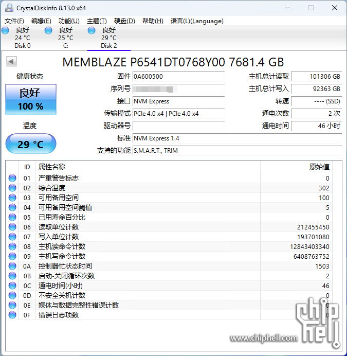
Task: Click the rotation speed value ---- (SSD)
Action: coord(316,101)
